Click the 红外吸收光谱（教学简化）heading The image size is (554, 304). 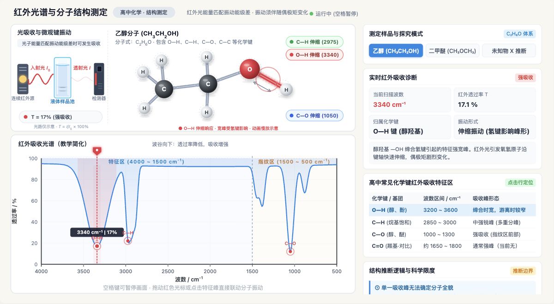coord(53,144)
